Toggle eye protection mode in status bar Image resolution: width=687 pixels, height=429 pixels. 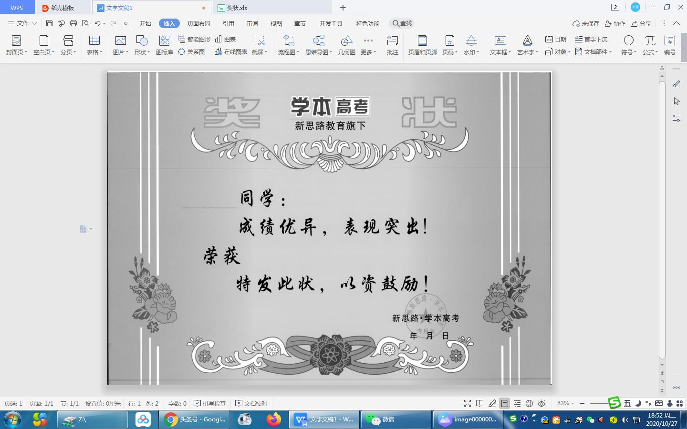tap(541, 403)
